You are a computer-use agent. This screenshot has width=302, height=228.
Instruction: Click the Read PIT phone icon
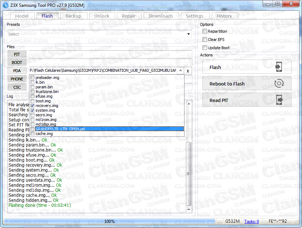tap(279, 100)
